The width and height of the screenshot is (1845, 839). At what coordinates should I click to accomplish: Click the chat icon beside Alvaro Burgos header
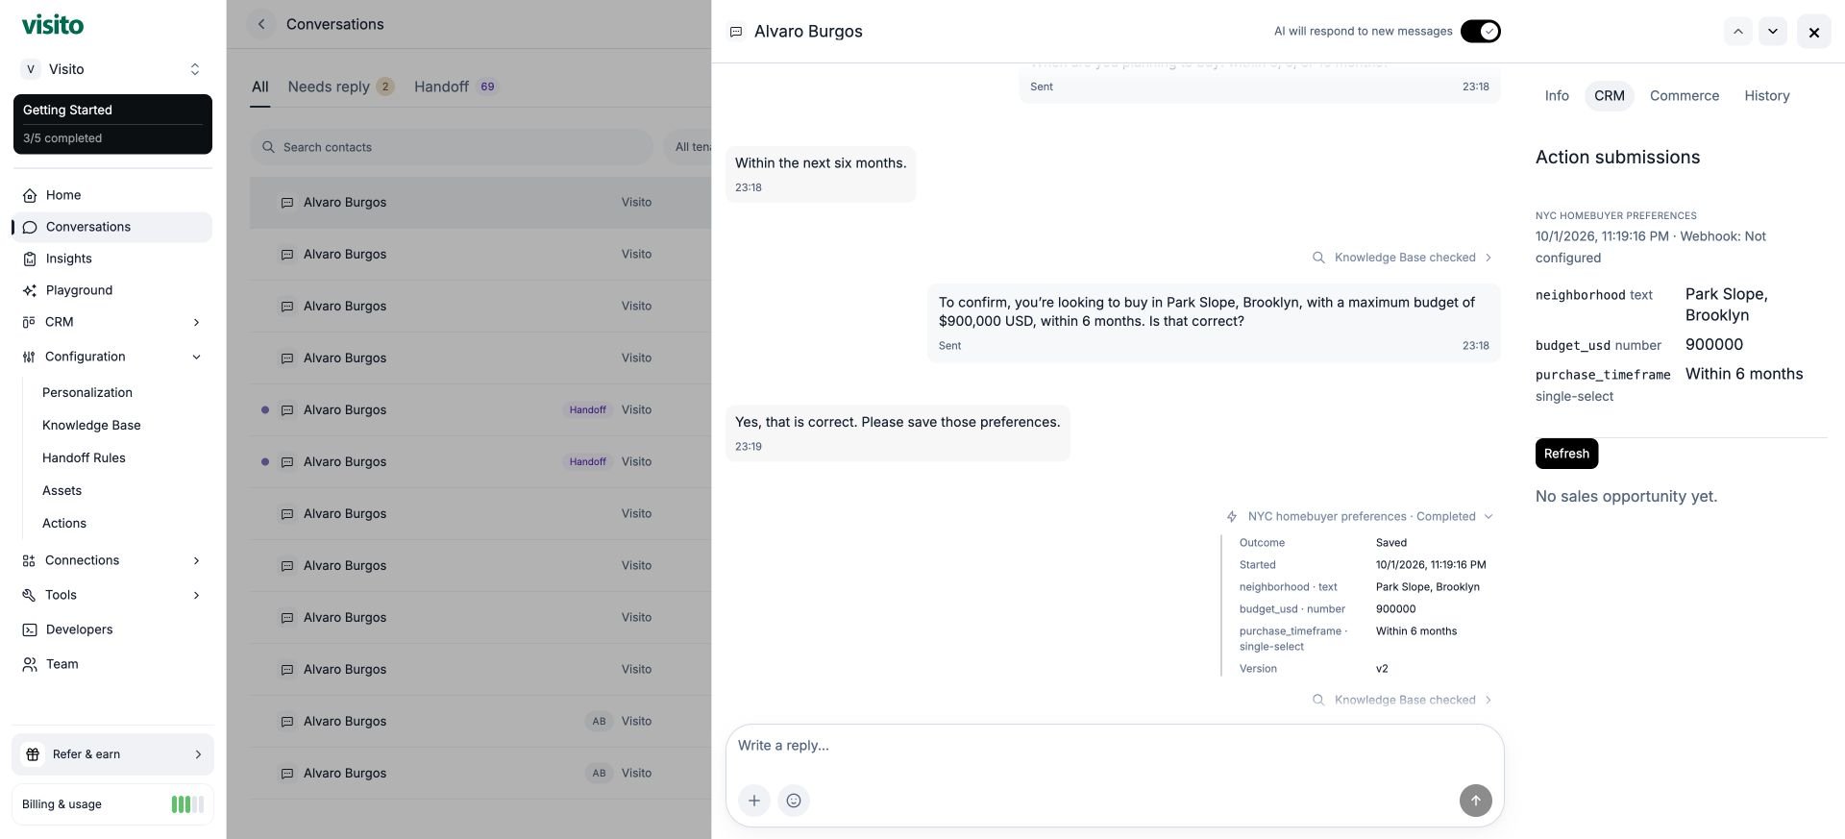tap(736, 32)
